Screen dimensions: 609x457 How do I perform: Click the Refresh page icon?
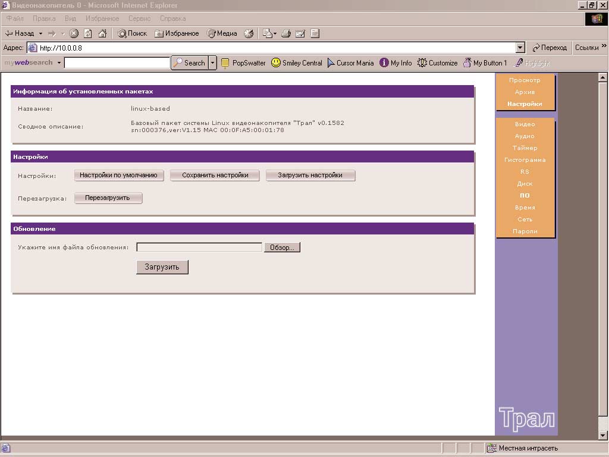(x=88, y=33)
